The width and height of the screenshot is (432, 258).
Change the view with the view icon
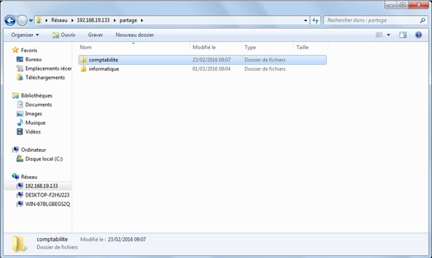point(379,35)
